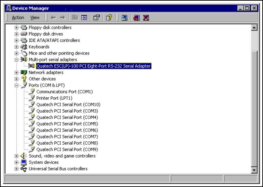Click the vertical scrollbar thumb

pos(254,109)
